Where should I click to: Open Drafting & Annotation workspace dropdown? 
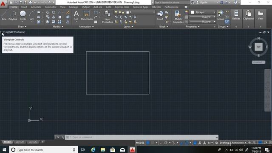[233, 143]
